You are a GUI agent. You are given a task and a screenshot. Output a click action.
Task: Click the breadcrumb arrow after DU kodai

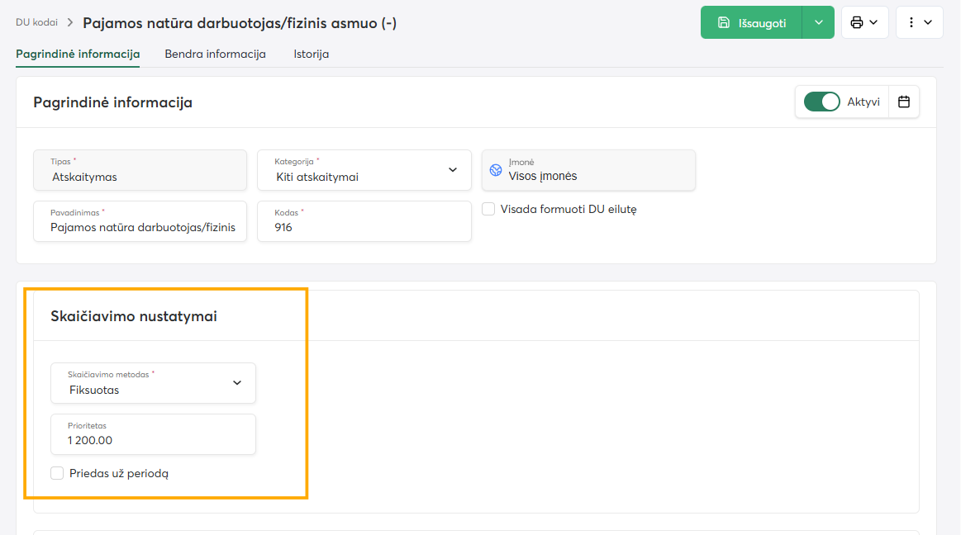(x=70, y=22)
